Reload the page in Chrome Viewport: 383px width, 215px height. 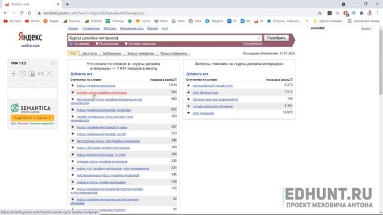coord(22,13)
